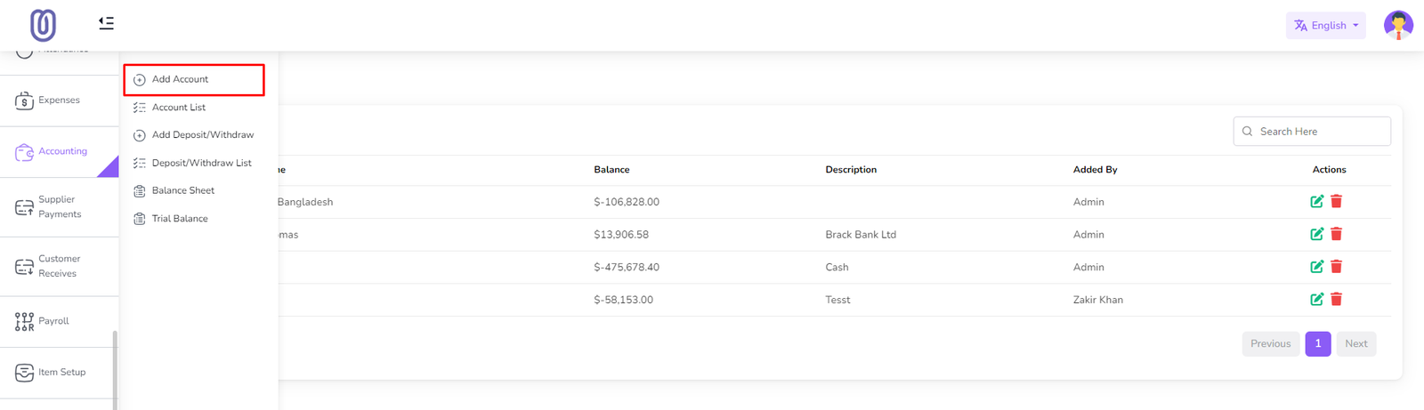Open the English language dropdown
Image resolution: width=1424 pixels, height=410 pixels.
[1325, 26]
